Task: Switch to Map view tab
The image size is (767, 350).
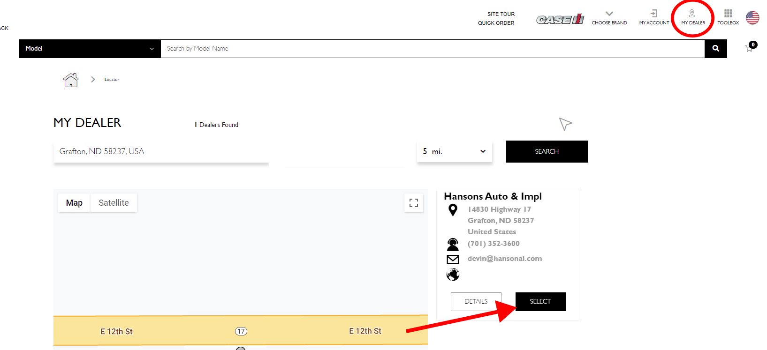Action: [x=74, y=203]
